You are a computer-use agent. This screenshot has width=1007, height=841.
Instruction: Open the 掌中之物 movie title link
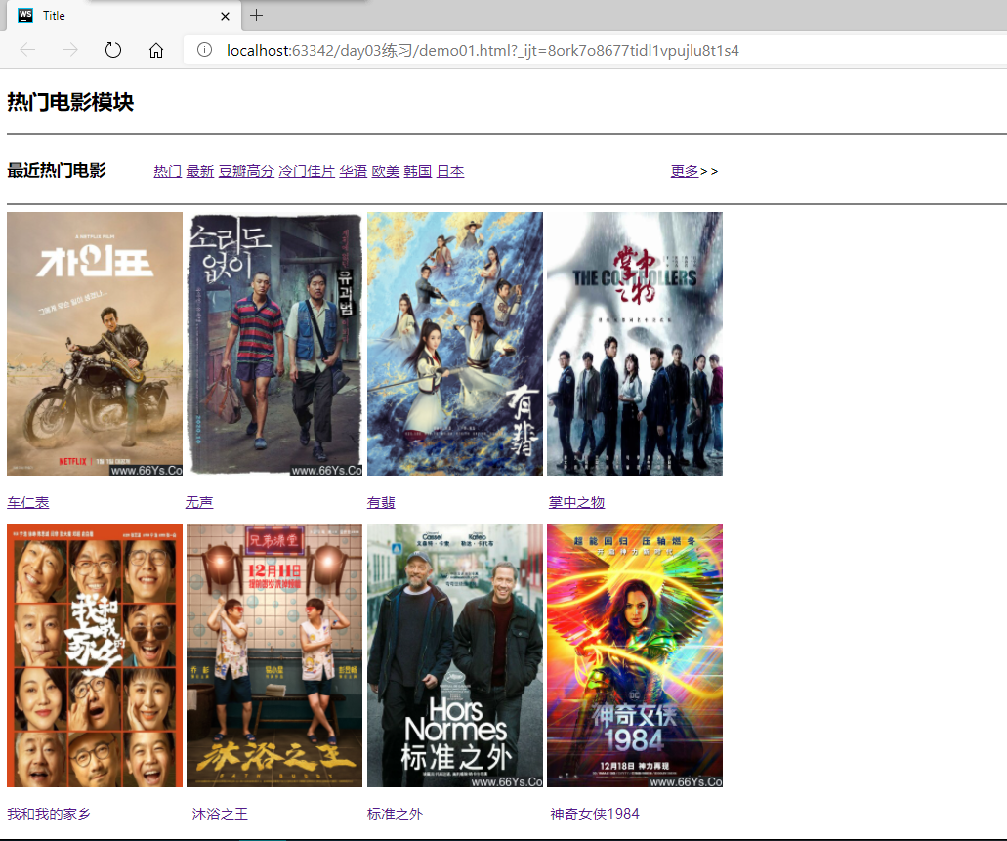tap(576, 502)
